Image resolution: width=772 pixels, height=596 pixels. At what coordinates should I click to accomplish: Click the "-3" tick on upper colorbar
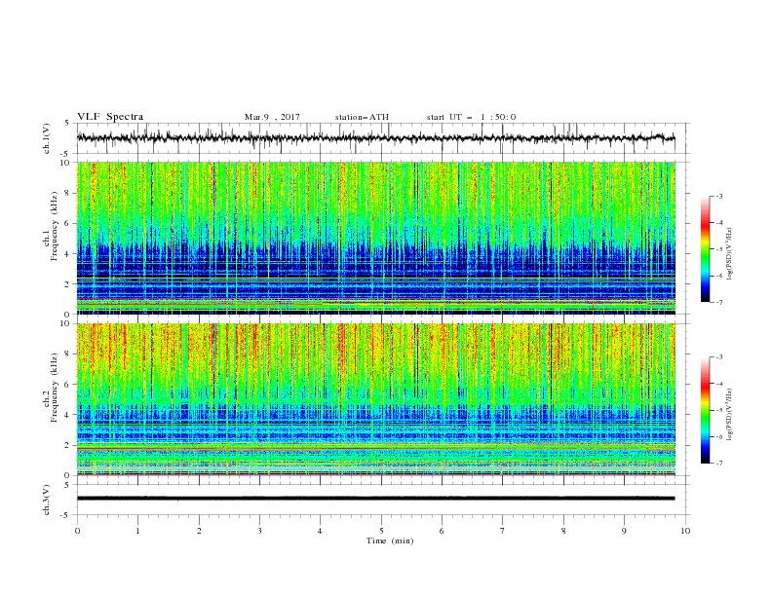pos(719,196)
